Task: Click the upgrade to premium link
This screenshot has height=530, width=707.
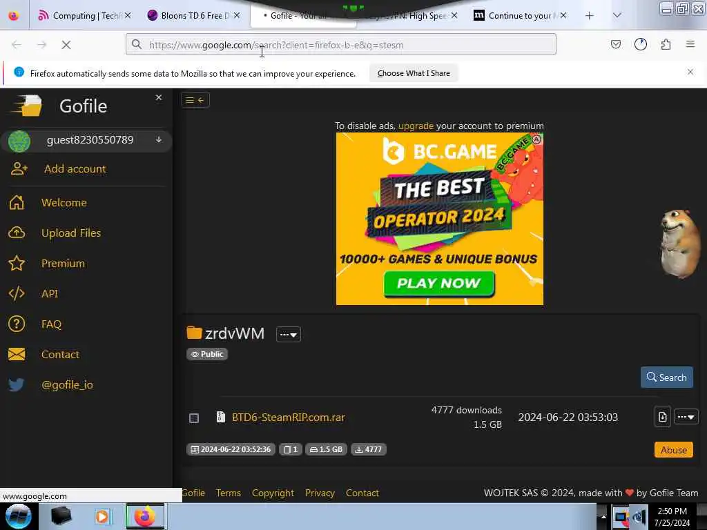Action: pos(416,126)
